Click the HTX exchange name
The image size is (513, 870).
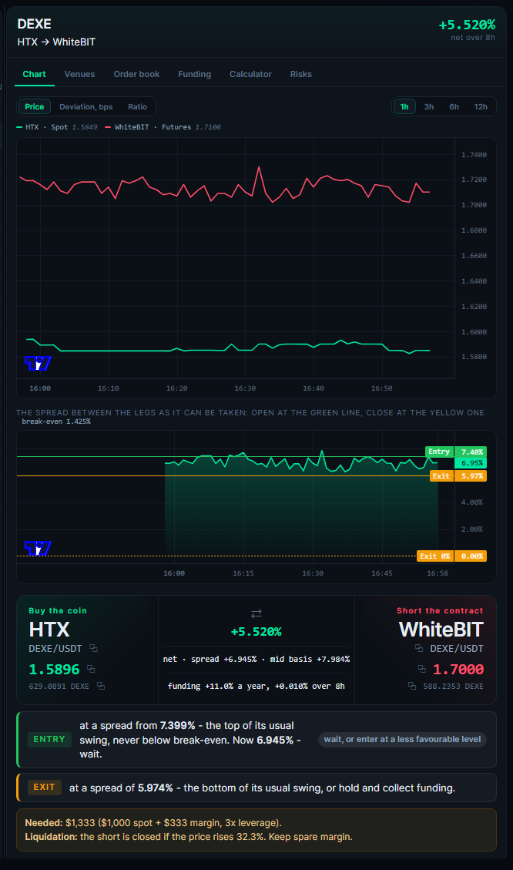click(49, 630)
